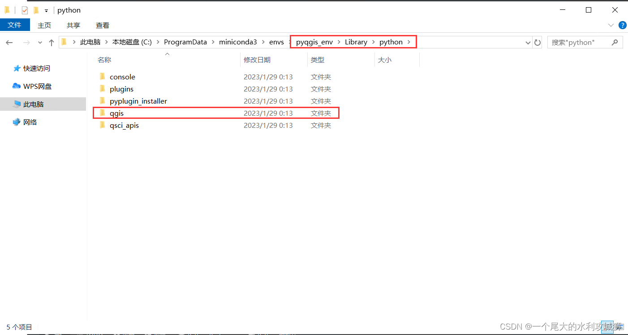This screenshot has width=628, height=335.
Task: Open 快速访问 in navigation pane
Action: [x=37, y=69]
